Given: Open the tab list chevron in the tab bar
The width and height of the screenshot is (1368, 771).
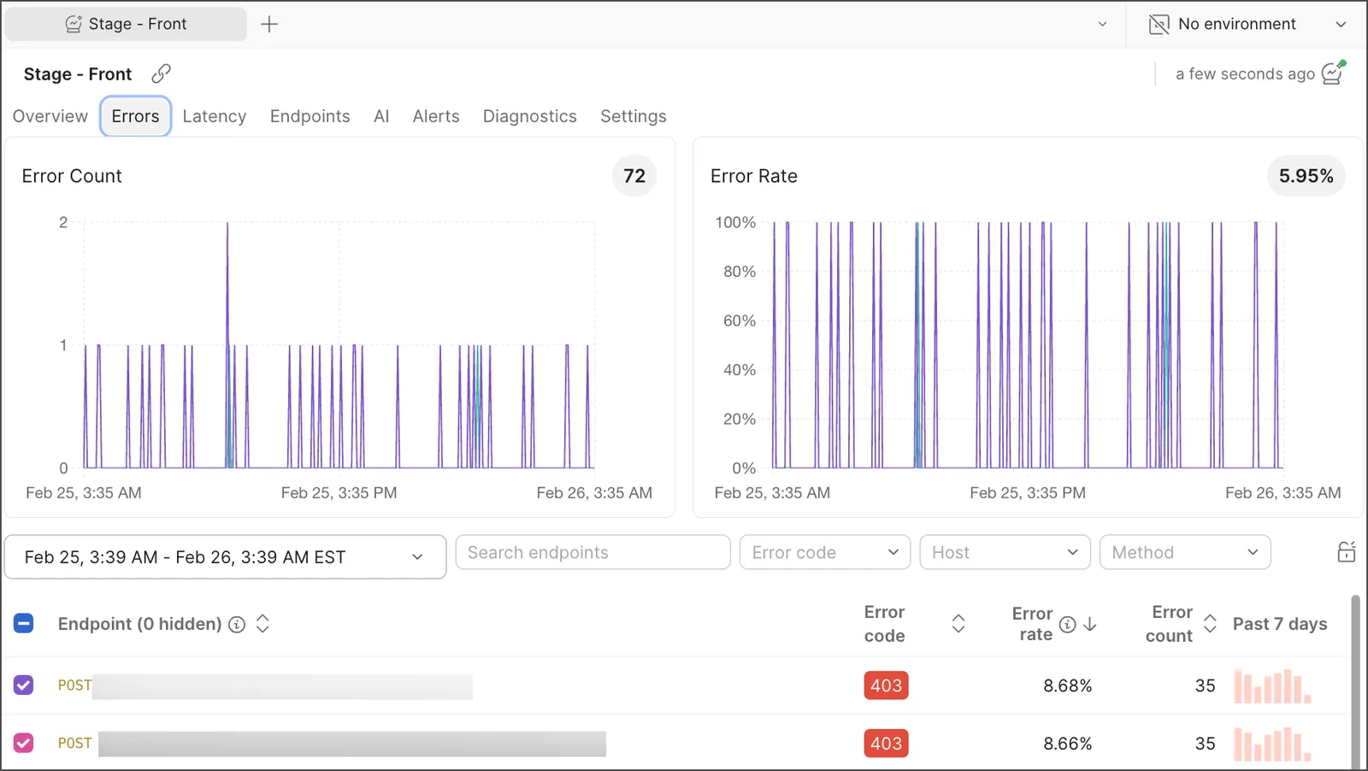Looking at the screenshot, I should (x=1102, y=24).
